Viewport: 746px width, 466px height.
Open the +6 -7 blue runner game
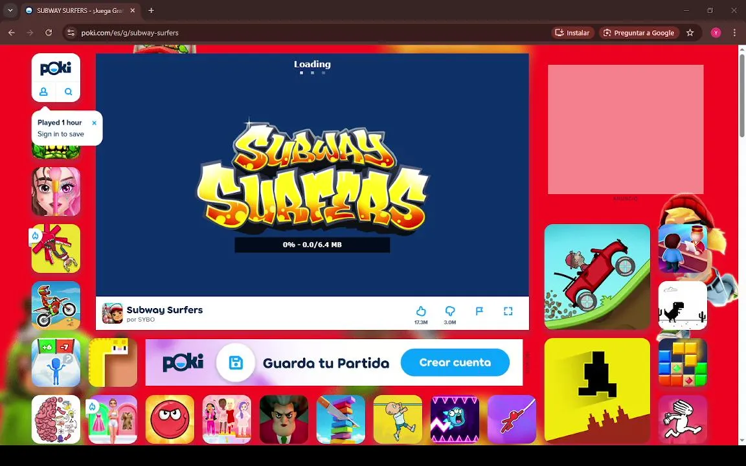(56, 362)
